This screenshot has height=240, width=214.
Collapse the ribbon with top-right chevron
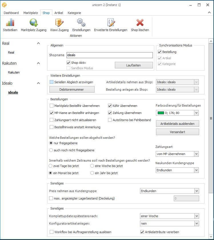pyautogui.click(x=209, y=13)
